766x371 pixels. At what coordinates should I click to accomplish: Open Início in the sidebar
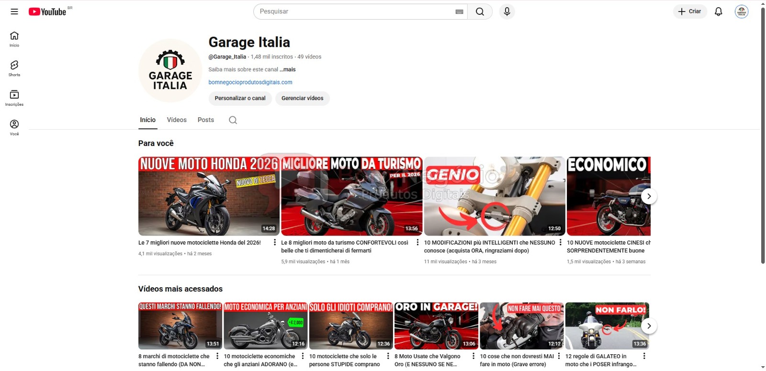click(14, 39)
